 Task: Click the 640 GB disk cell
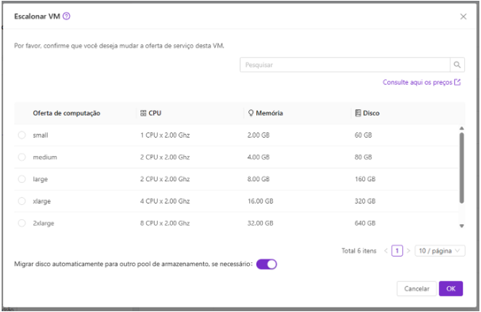click(x=365, y=223)
